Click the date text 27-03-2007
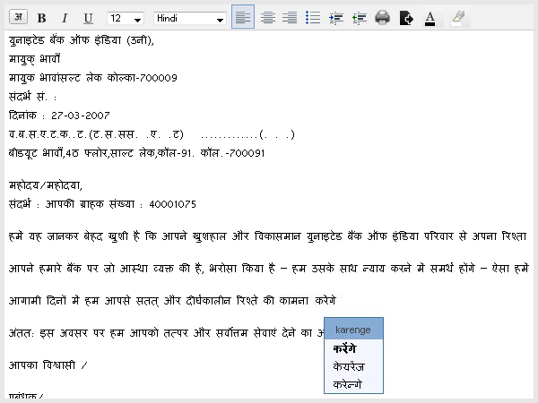538x403 pixels. (x=81, y=116)
